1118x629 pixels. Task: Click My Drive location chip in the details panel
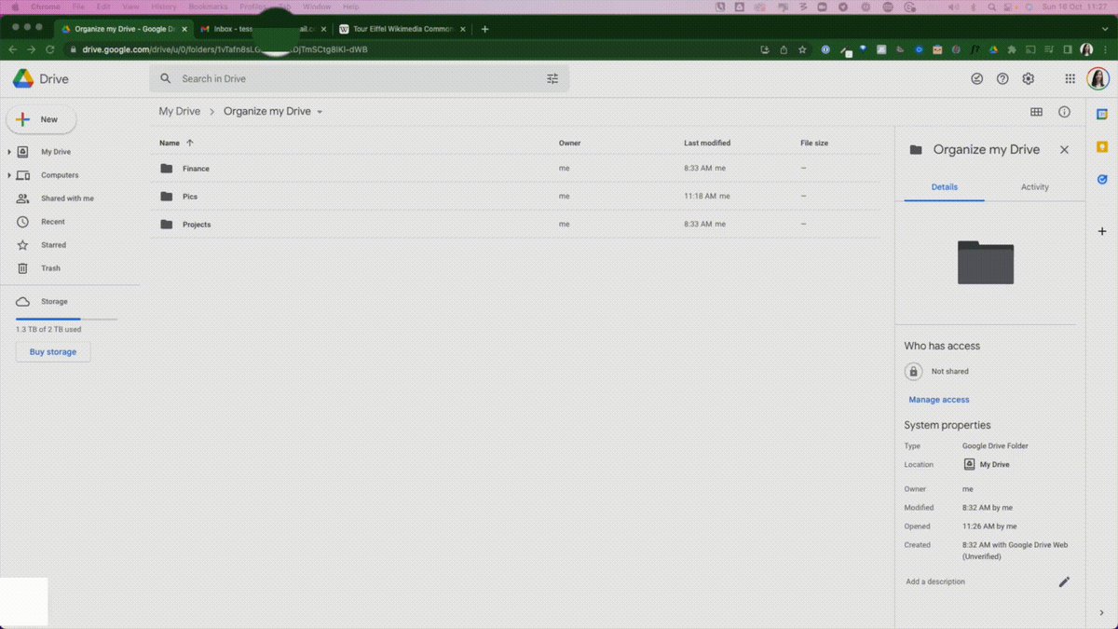[x=987, y=464]
